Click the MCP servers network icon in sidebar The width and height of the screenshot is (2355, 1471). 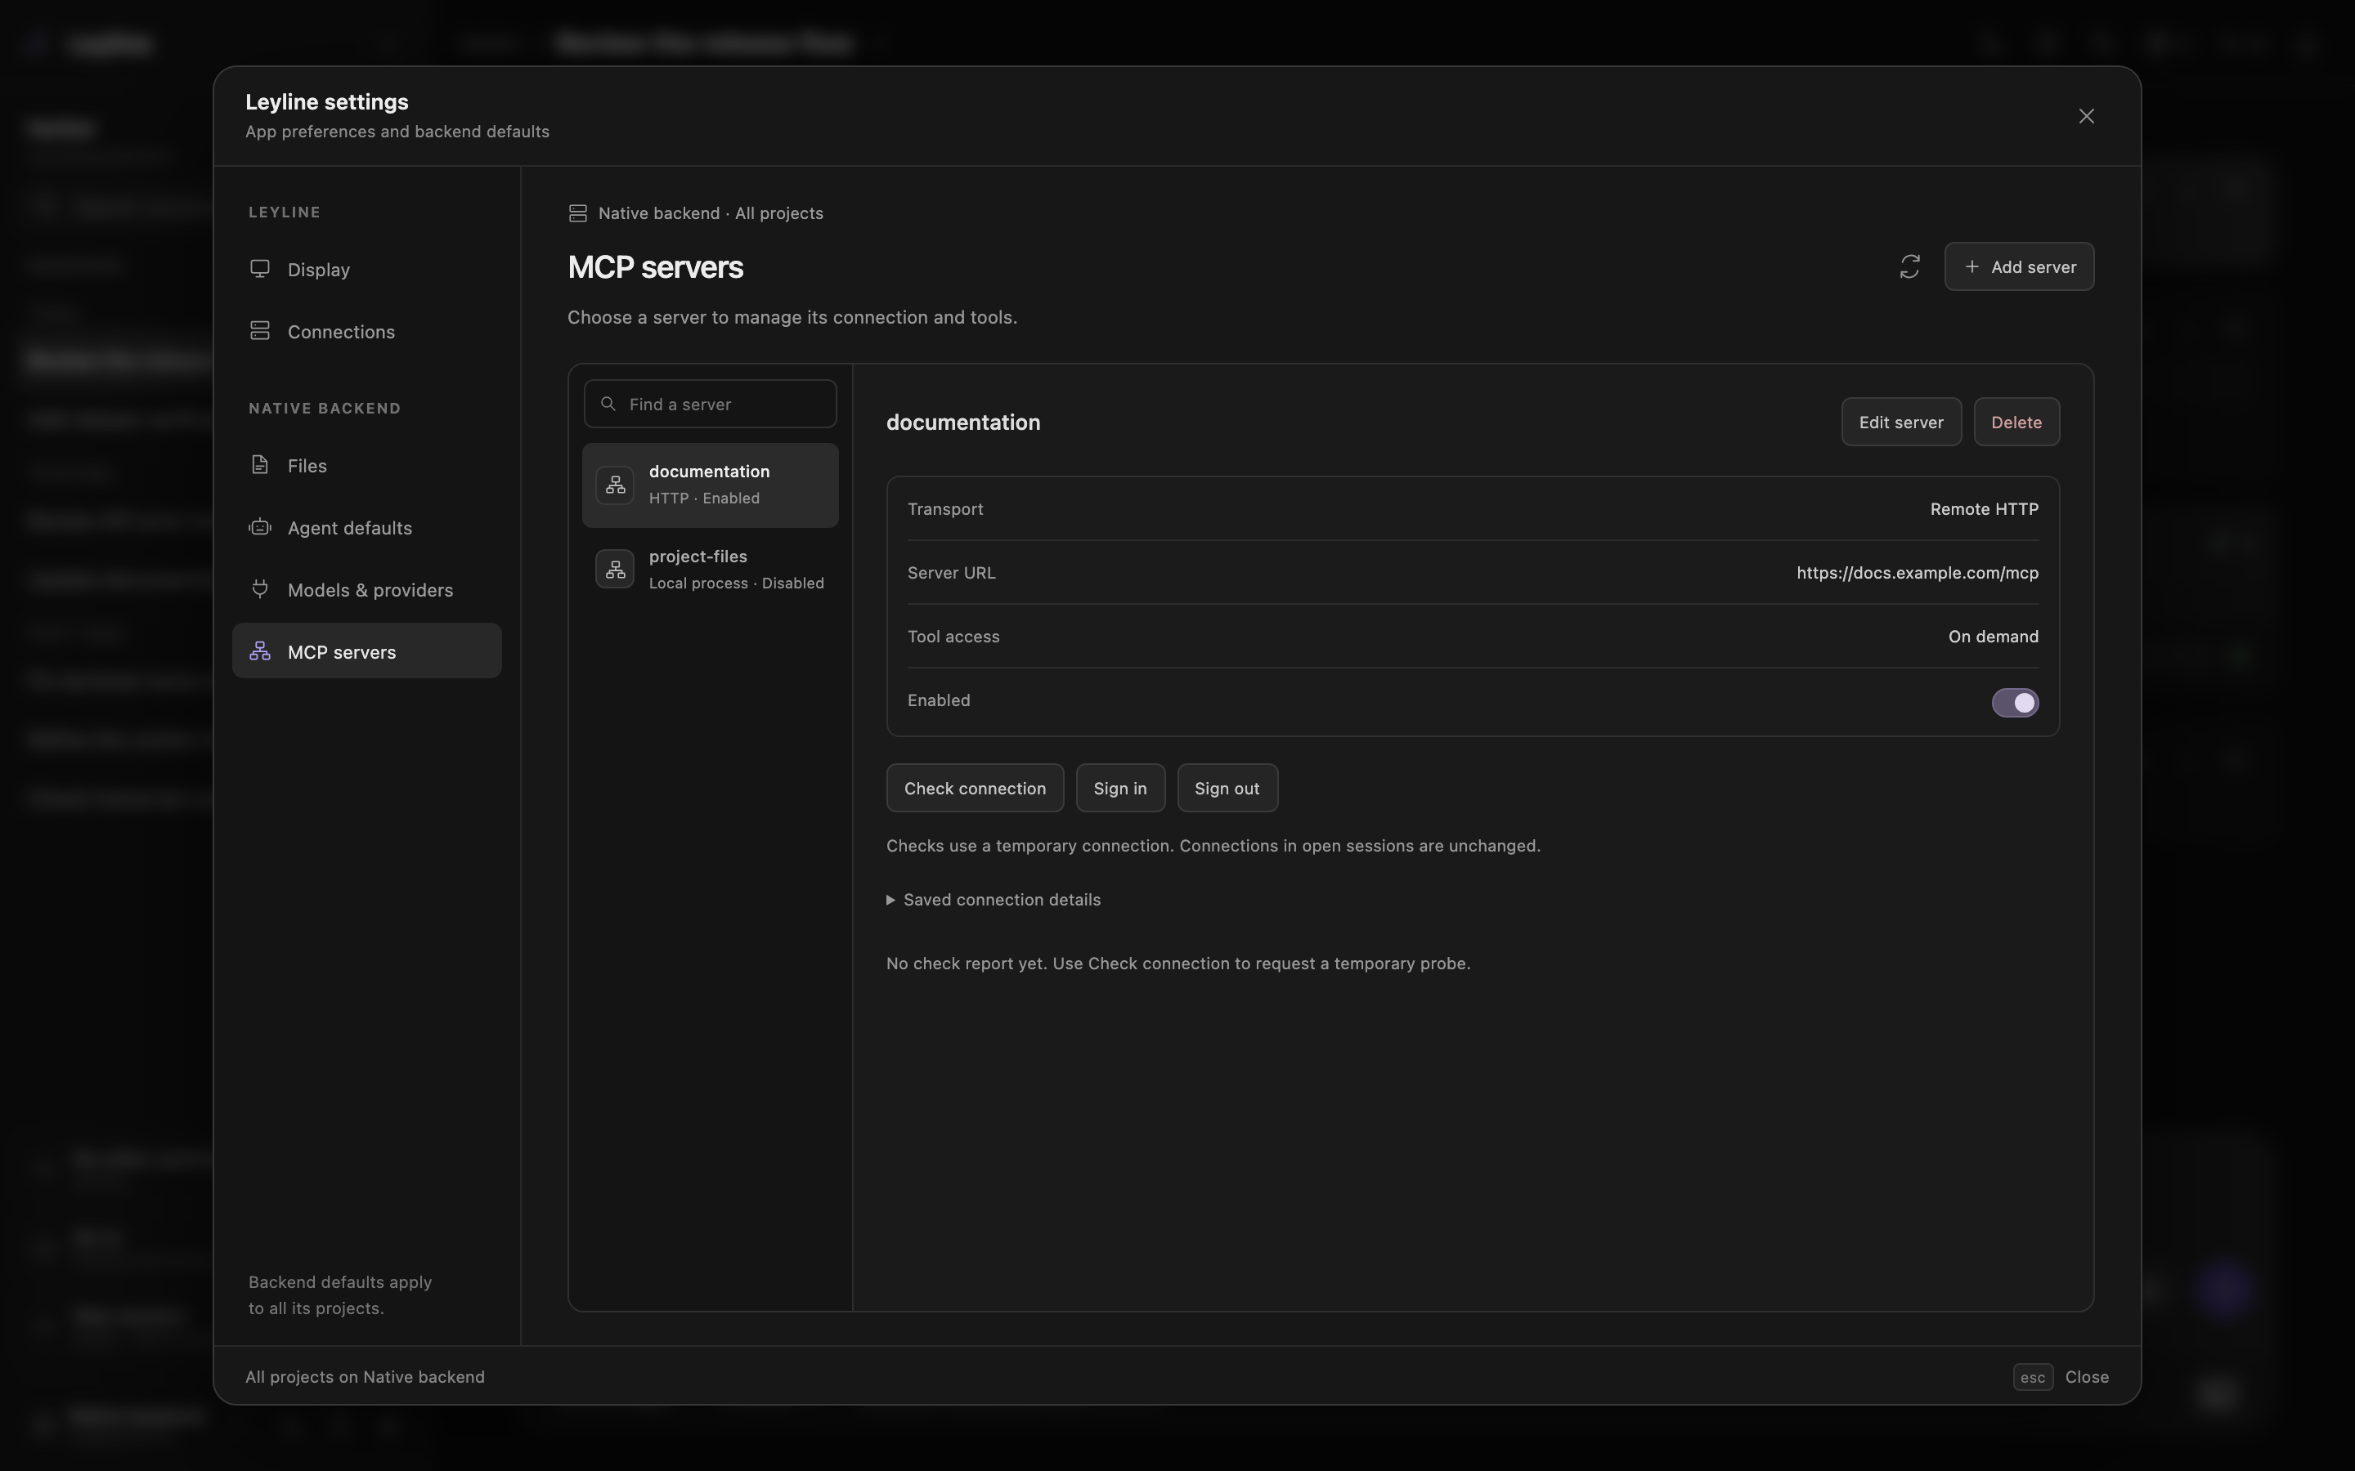[260, 652]
